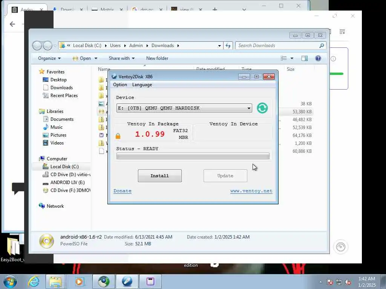Screen dimensions: 386x289
Task: Show hidden tray icons arrow
Action: pos(320,282)
